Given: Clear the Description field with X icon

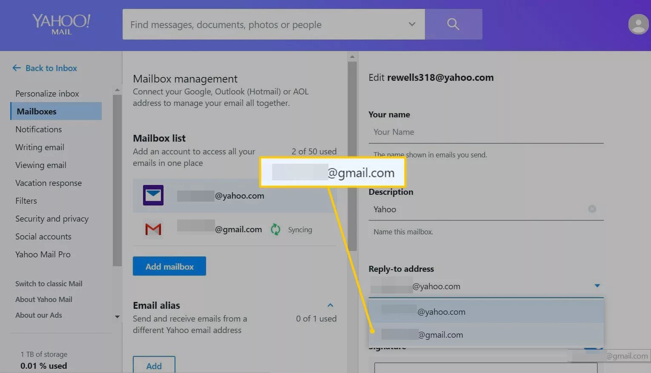Looking at the screenshot, I should [x=592, y=209].
